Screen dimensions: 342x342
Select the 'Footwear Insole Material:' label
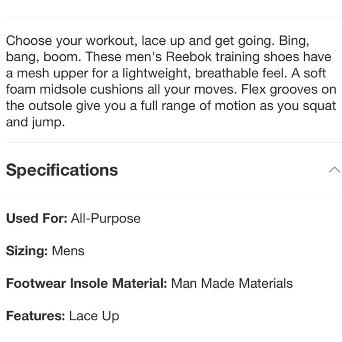tap(87, 283)
